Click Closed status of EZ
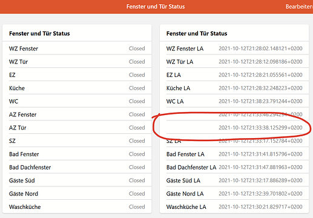313x218 pixels. [137, 75]
